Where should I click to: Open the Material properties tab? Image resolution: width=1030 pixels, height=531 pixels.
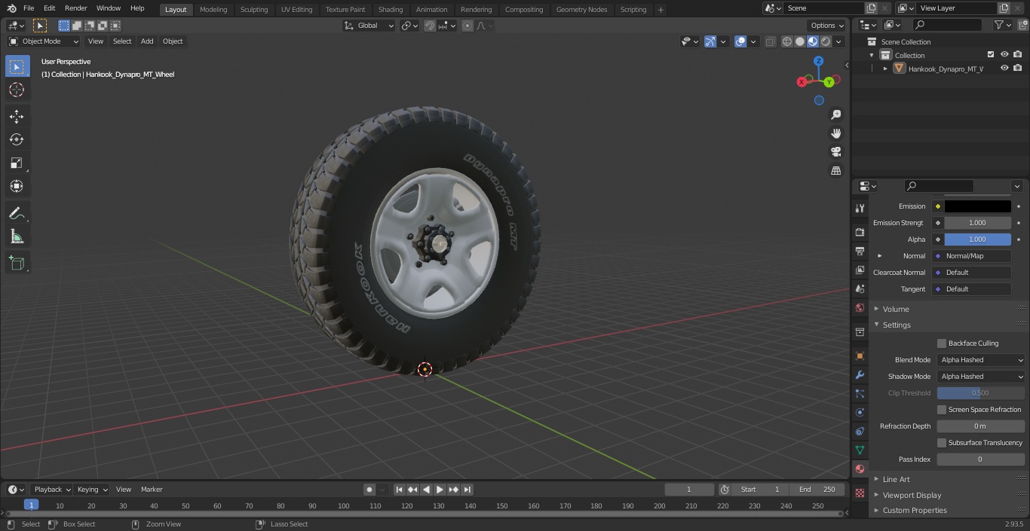tap(860, 468)
